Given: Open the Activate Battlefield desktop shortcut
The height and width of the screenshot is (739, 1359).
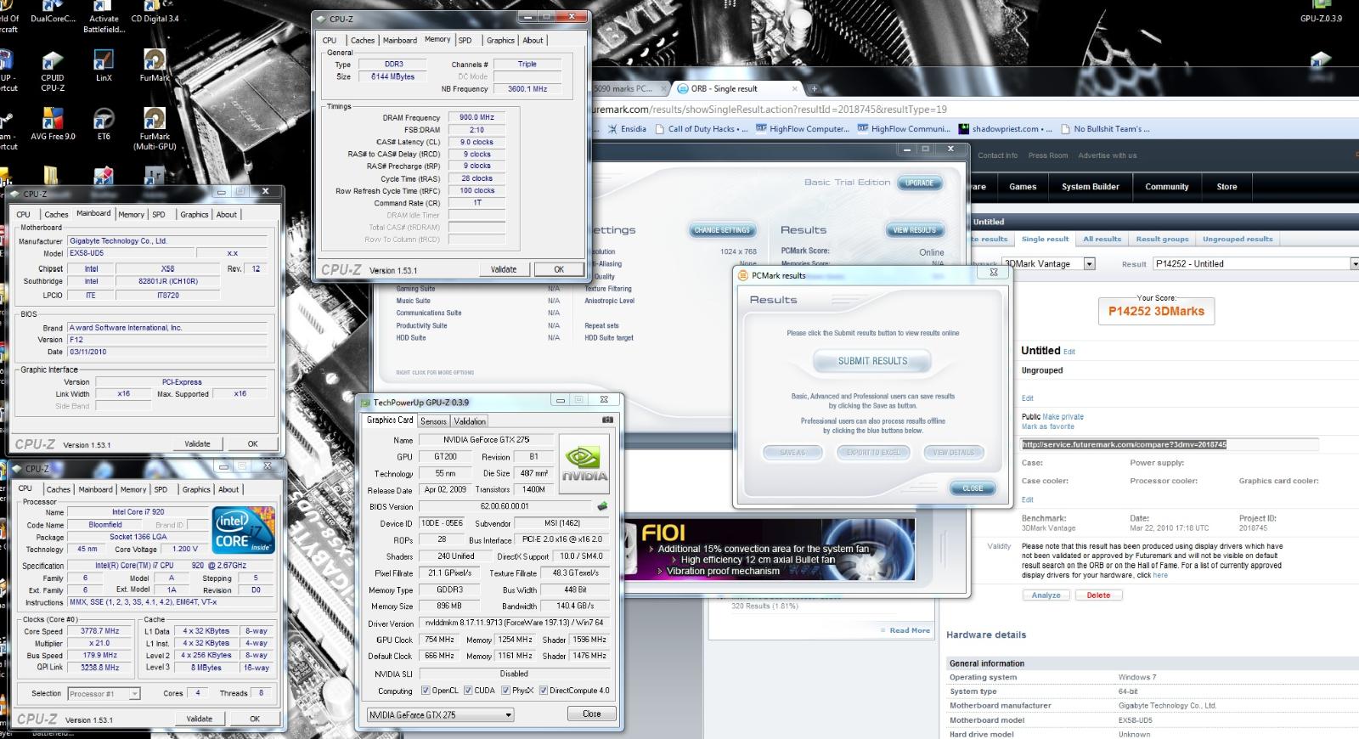Looking at the screenshot, I should [104, 17].
